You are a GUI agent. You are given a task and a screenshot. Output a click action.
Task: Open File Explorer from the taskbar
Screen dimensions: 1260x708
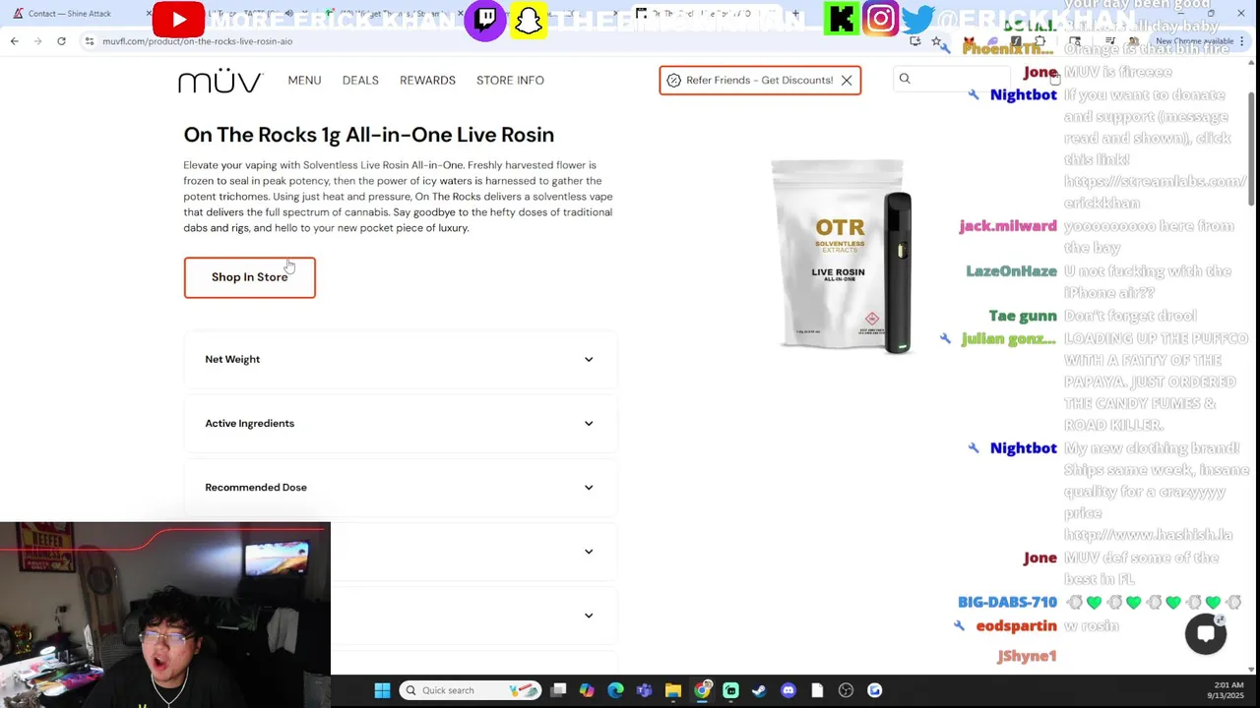[x=672, y=690]
